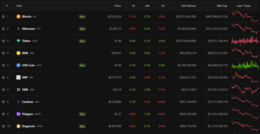
Task: Click the Buy button for Dogecoin
Action: (x=82, y=126)
